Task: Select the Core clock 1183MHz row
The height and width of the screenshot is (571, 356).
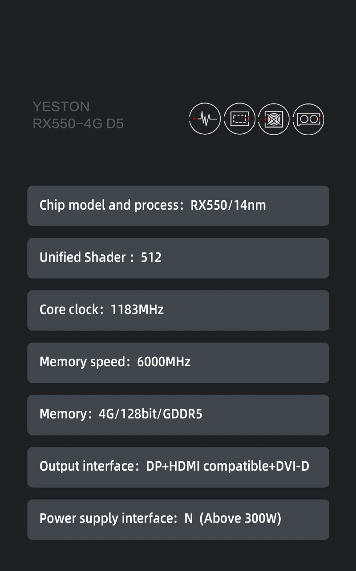Action: coord(178,310)
